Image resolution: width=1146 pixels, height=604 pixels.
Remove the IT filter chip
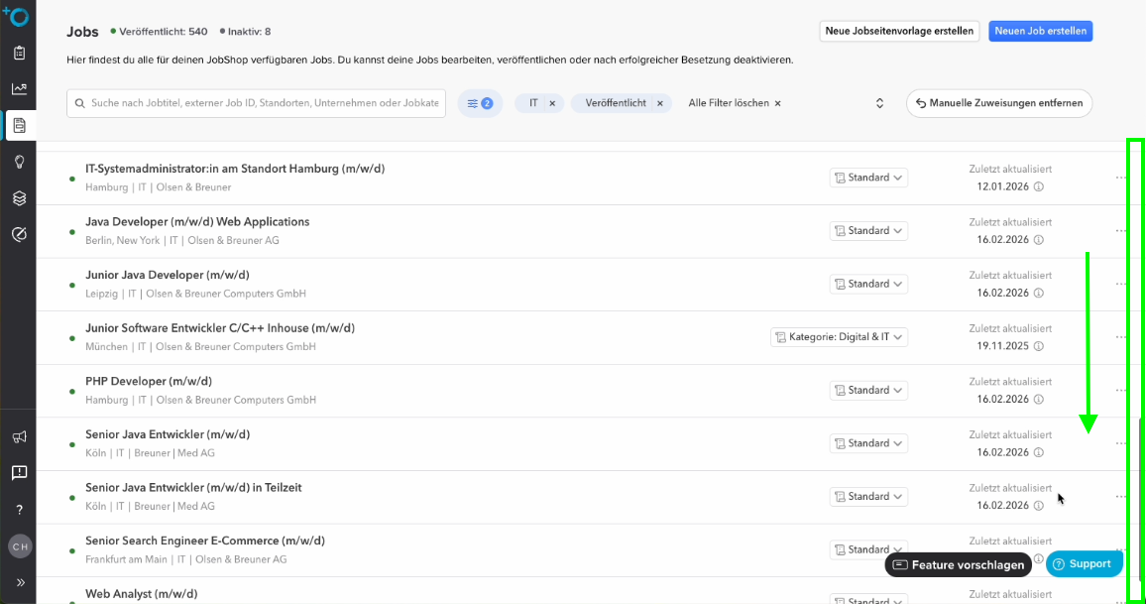pyautogui.click(x=552, y=103)
